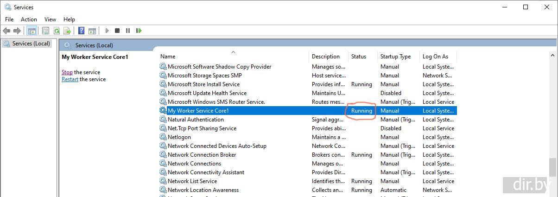Open the blue Help toolbar icon
558x197 pixels.
coord(81,31)
